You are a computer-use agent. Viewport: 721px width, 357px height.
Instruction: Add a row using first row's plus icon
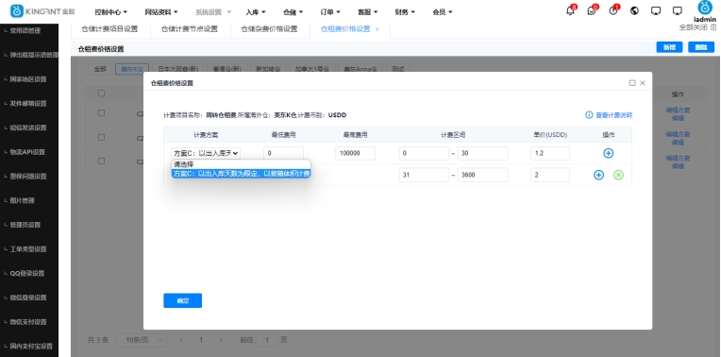point(609,153)
